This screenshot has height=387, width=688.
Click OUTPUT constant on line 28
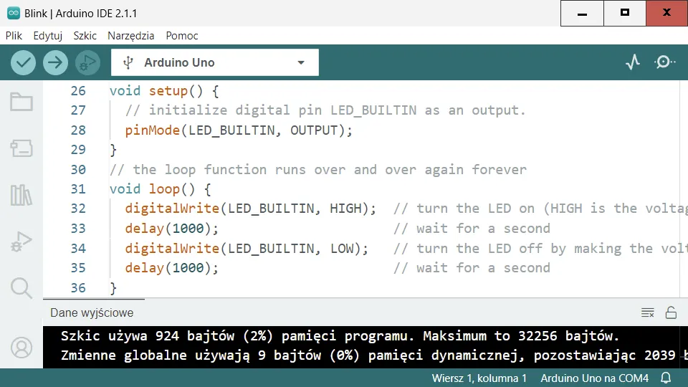pyautogui.click(x=314, y=130)
